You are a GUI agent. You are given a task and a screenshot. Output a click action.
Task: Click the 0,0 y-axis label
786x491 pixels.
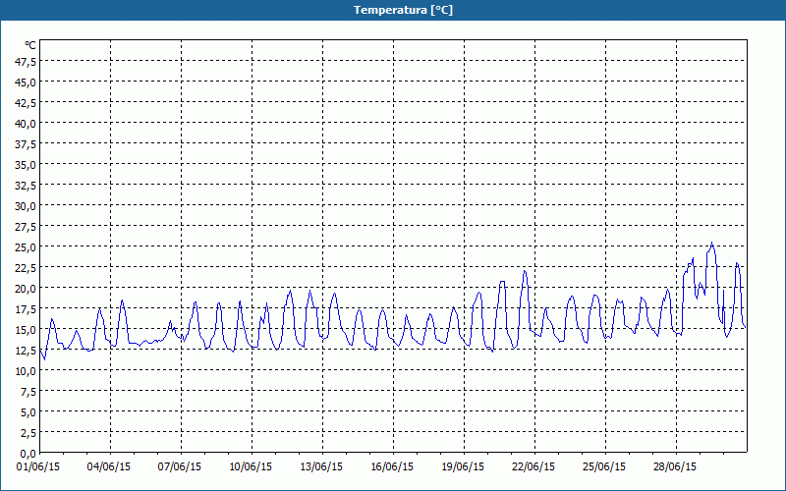28,454
